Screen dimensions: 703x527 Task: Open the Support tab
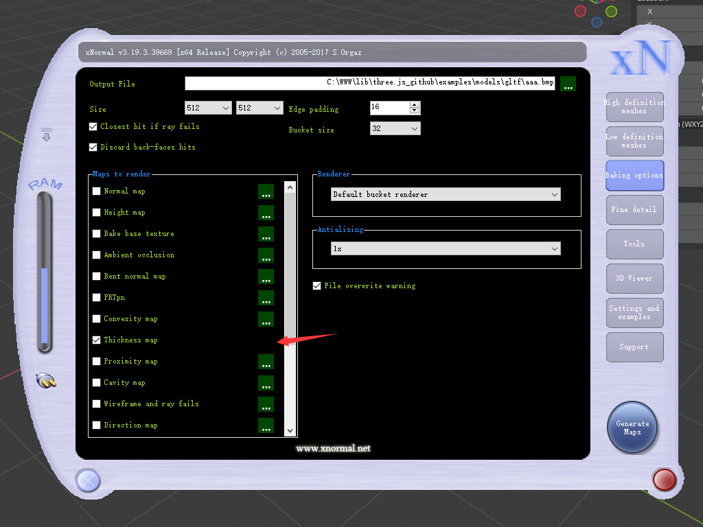tap(634, 347)
